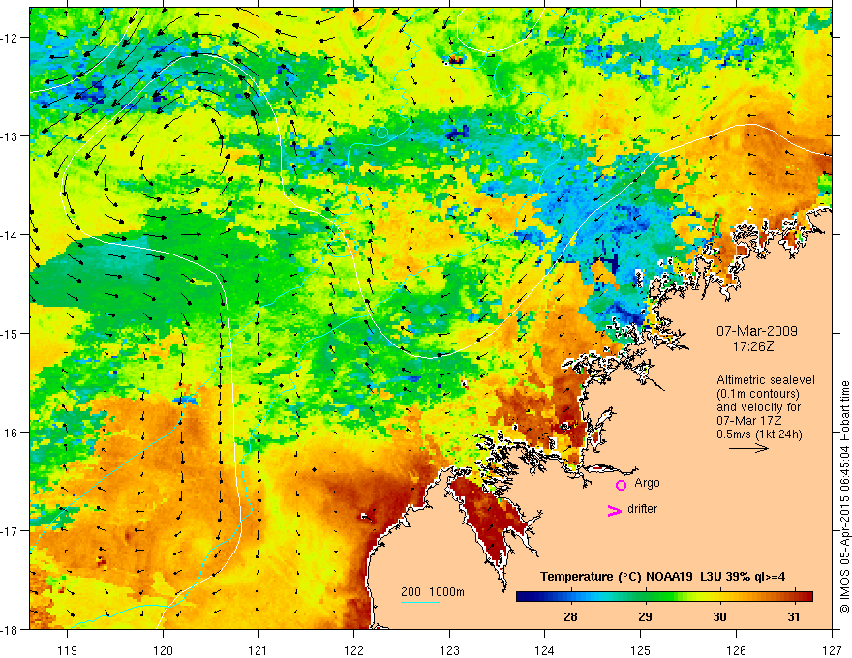Click the longitude axis label '120'
852x658 pixels.
point(163,650)
